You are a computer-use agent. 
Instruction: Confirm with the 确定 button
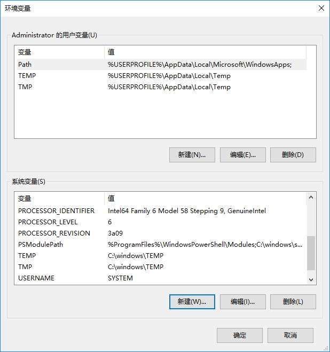240,335
